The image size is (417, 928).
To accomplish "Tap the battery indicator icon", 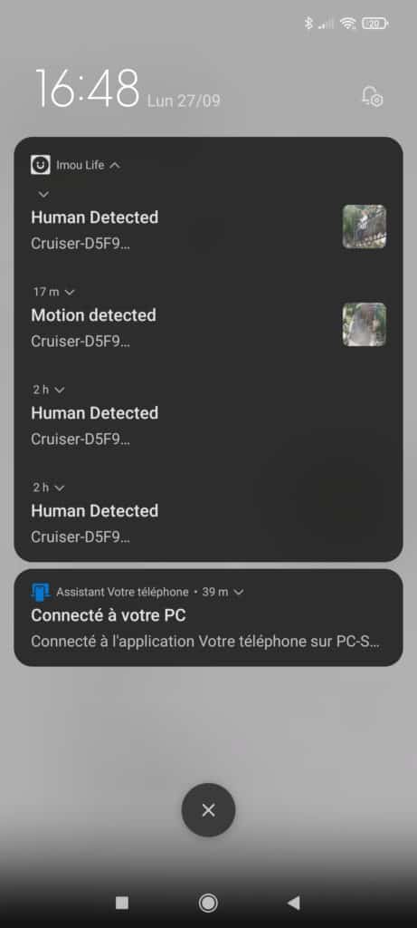I will coord(374,24).
